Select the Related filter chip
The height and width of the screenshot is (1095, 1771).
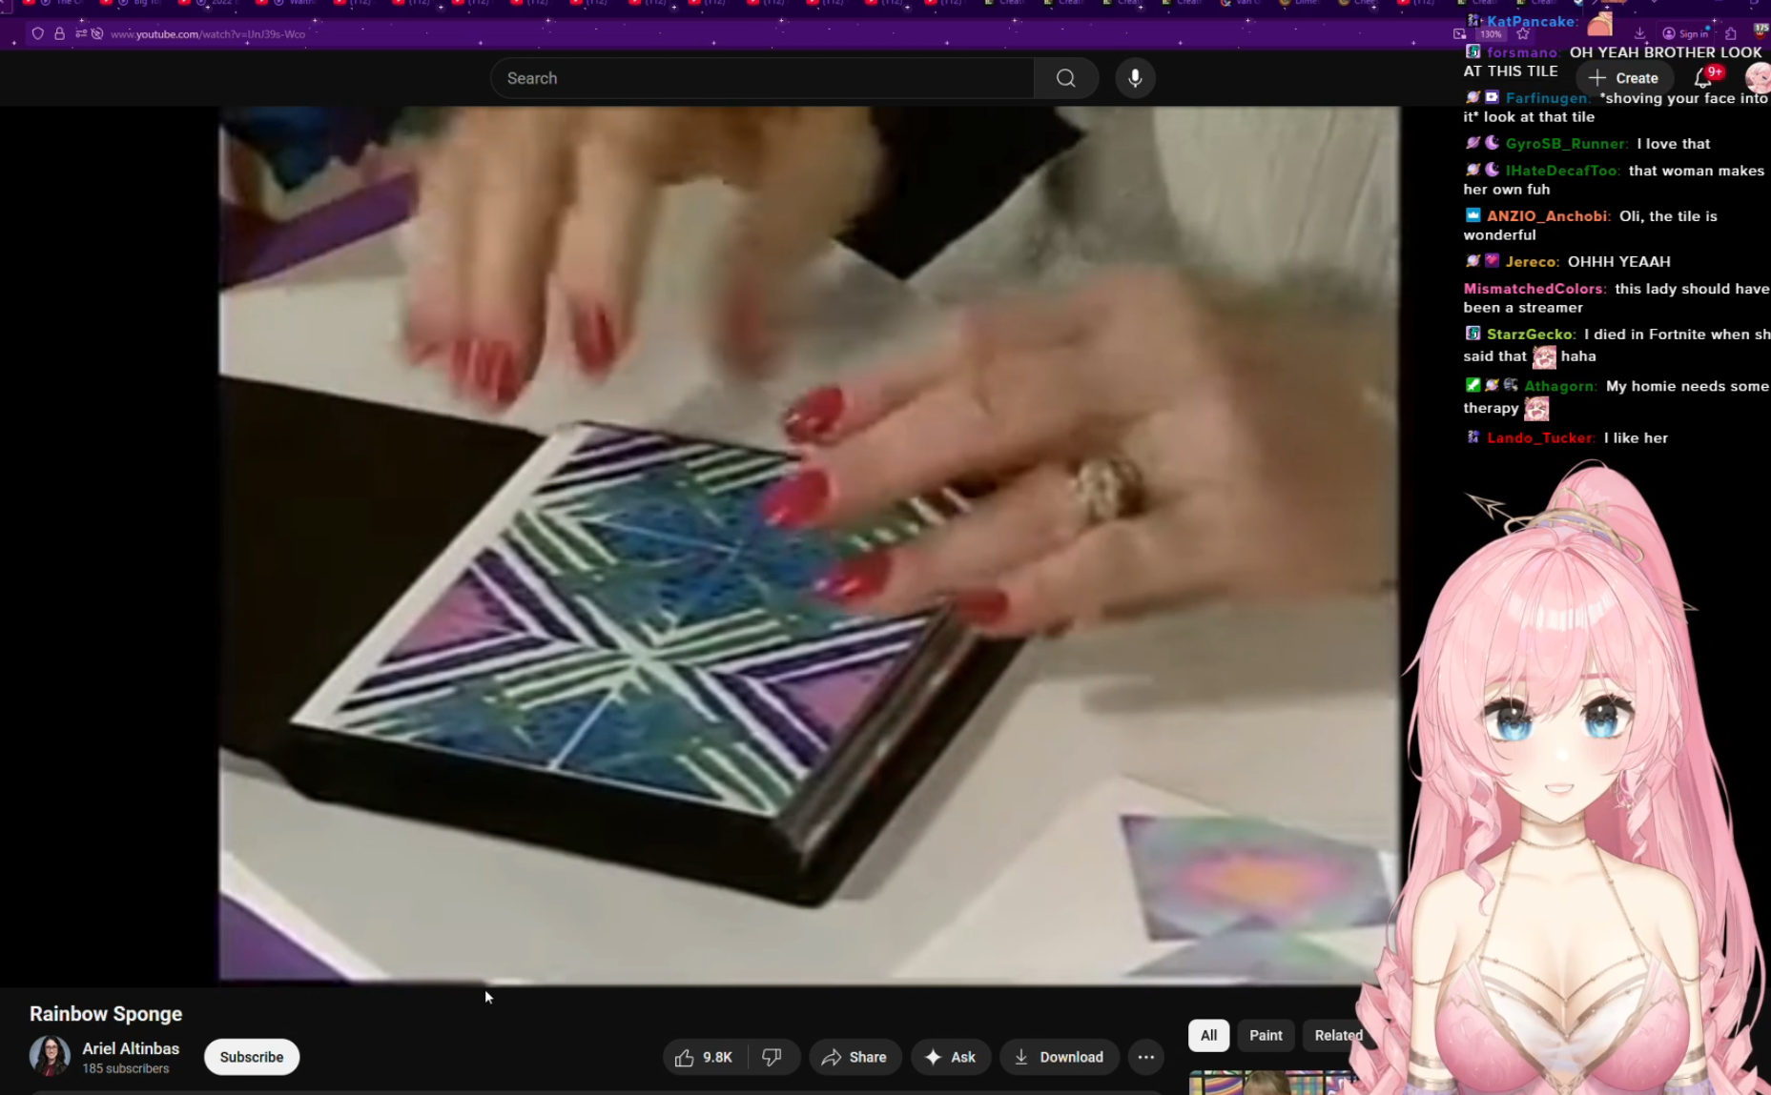tap(1338, 1035)
